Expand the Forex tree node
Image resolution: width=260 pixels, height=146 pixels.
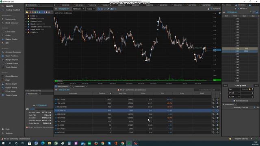pos(26,16)
